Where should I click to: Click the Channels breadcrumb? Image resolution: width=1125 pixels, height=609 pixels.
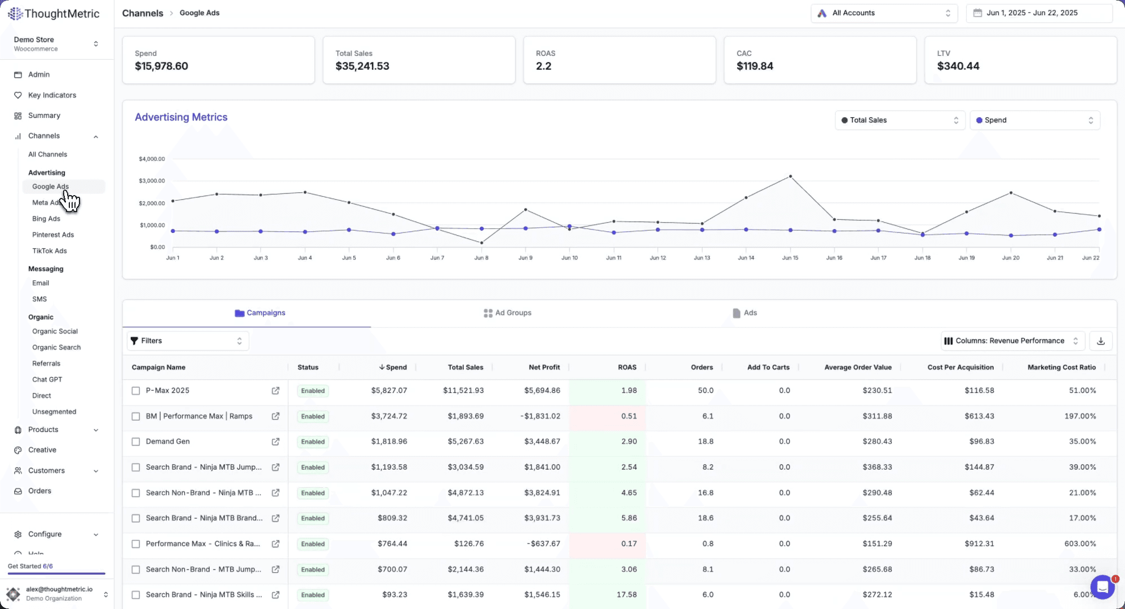coord(143,13)
